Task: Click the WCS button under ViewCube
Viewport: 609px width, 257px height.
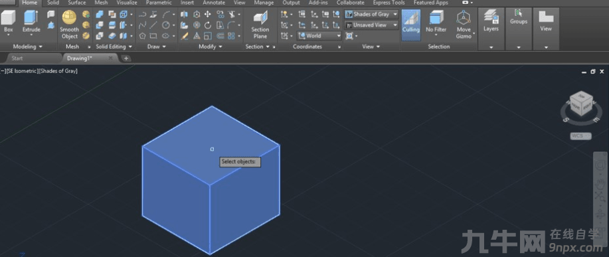Action: coord(580,136)
